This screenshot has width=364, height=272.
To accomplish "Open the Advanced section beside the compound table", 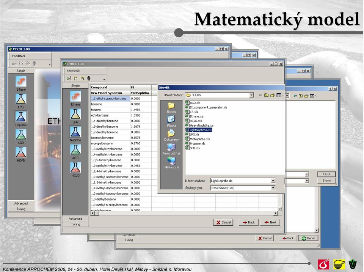I will click(x=75, y=219).
